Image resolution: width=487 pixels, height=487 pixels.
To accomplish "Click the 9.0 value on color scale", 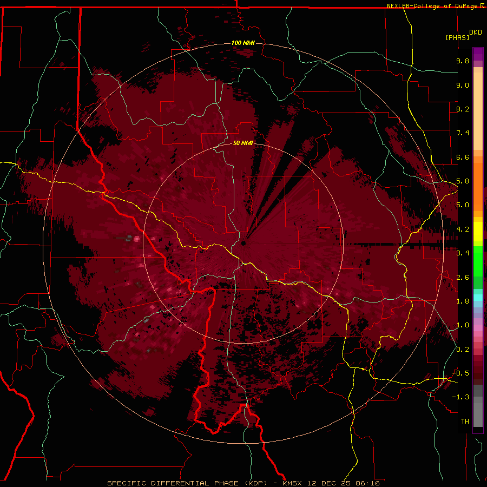I will 463,85.
